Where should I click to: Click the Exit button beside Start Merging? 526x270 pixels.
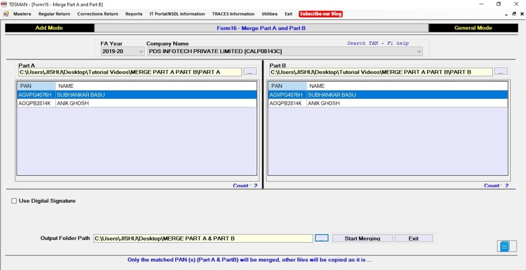(x=413, y=238)
